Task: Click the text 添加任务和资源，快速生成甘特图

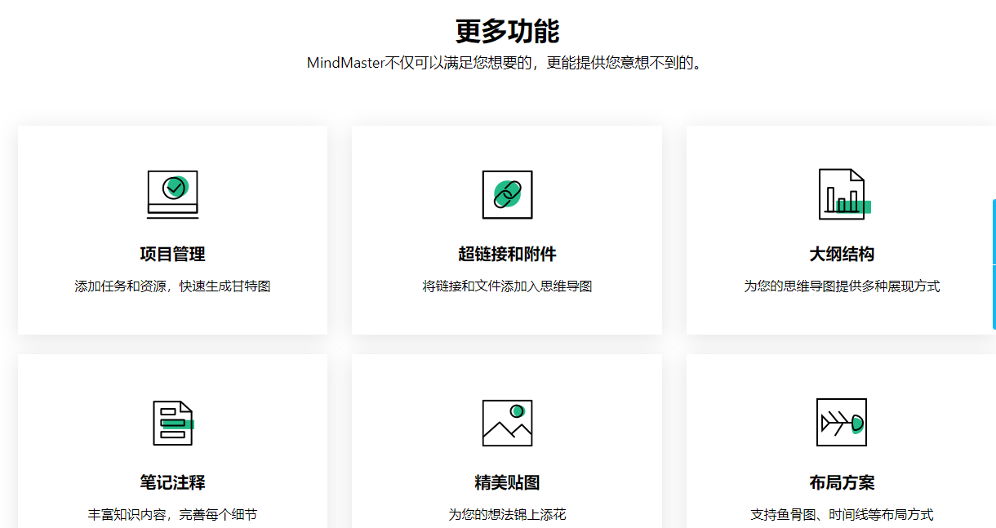Action: 172,286
